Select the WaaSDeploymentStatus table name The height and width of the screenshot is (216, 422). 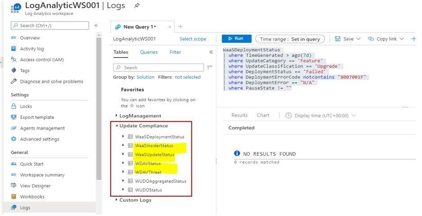point(160,137)
